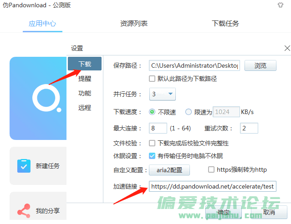Open 提醒 settings section

pyautogui.click(x=85, y=79)
